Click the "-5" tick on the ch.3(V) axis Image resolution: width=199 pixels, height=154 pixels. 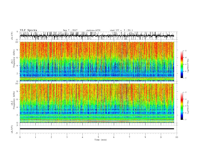coord(17,133)
